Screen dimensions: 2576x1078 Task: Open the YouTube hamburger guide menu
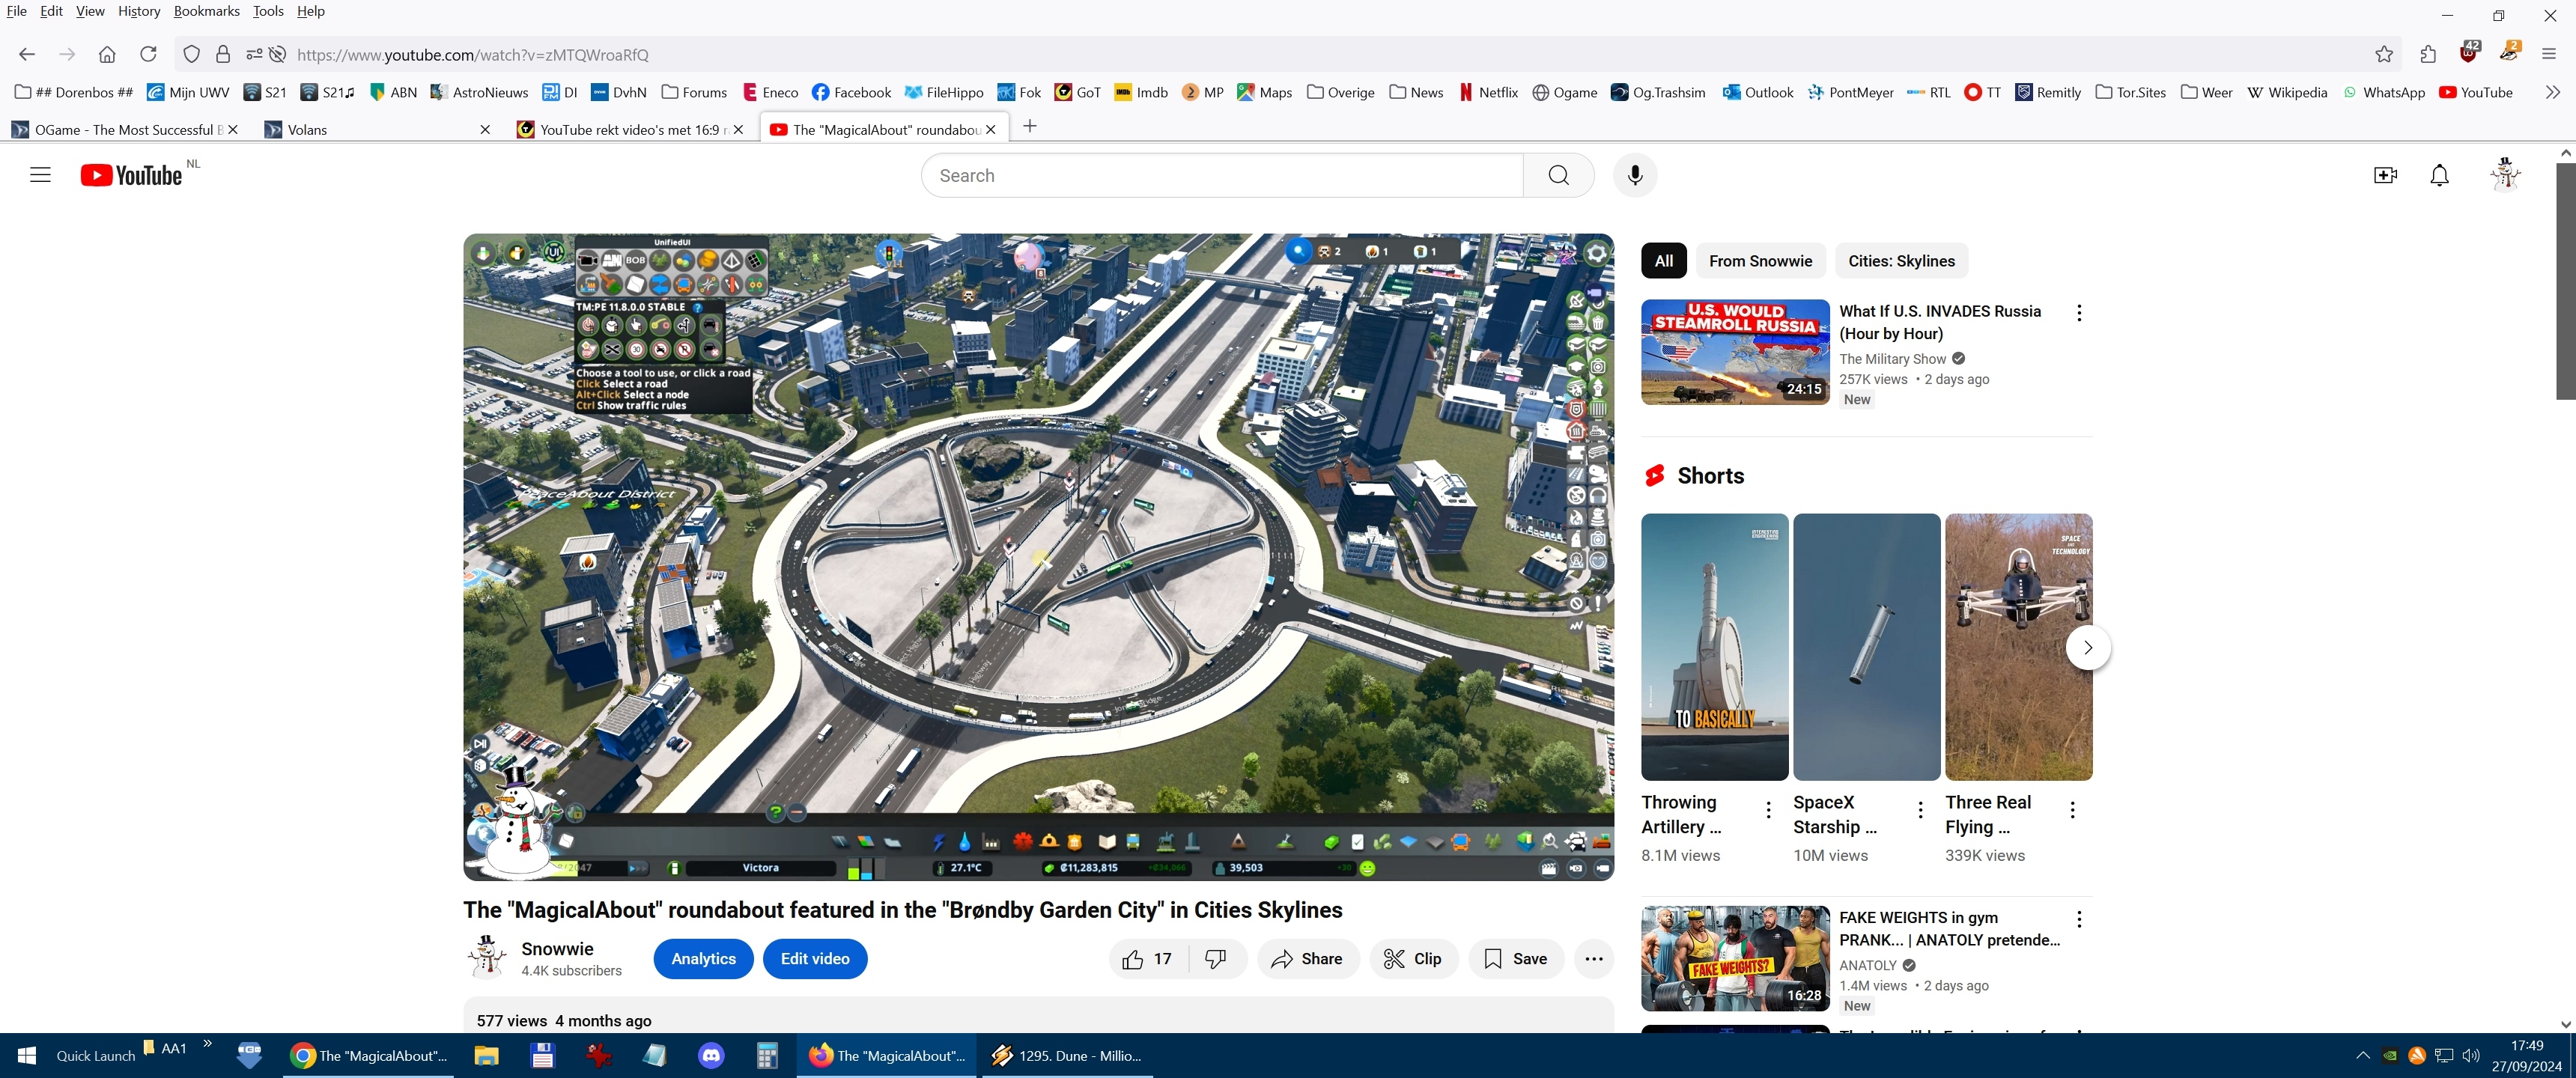pos(40,175)
